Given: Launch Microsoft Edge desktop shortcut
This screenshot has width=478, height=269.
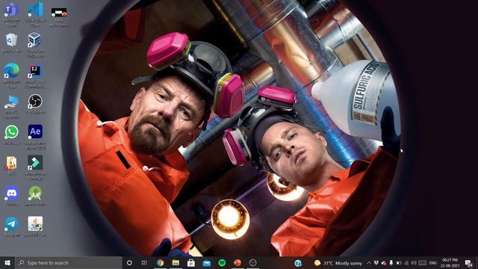Looking at the screenshot, I should click(x=12, y=75).
